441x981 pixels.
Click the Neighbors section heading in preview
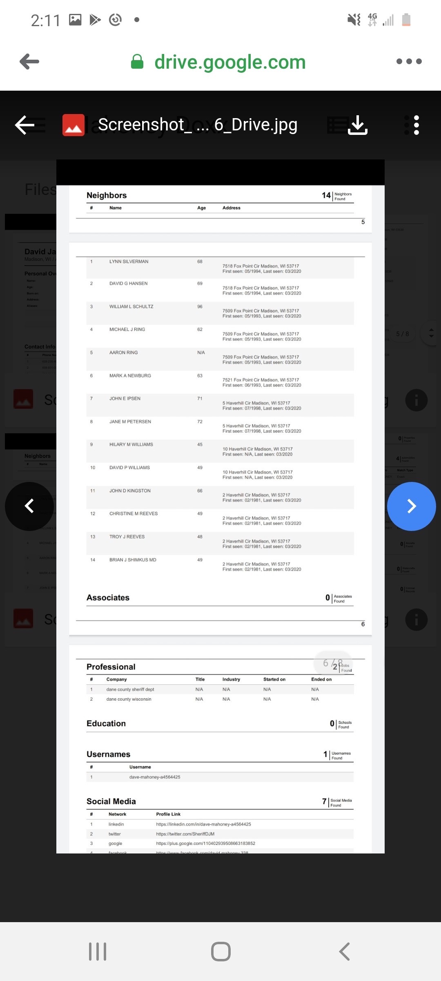pos(107,195)
